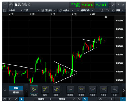This screenshot has width=128, height=105.
Task: Click the sell price 114.153 button
Action: 87,5
